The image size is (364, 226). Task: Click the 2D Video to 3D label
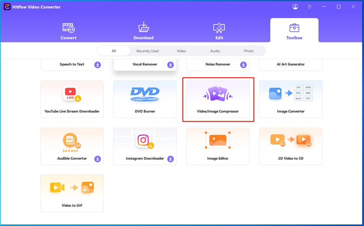click(x=291, y=158)
